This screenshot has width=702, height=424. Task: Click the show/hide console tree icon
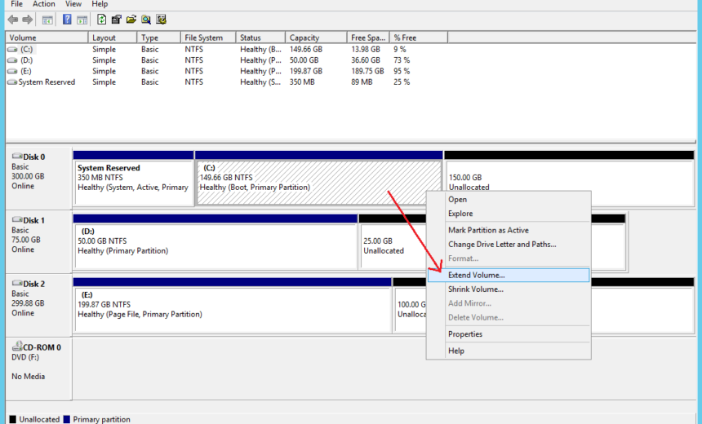click(x=48, y=19)
